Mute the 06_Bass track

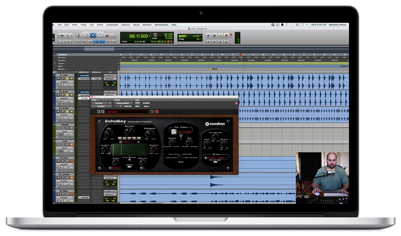(x=72, y=194)
